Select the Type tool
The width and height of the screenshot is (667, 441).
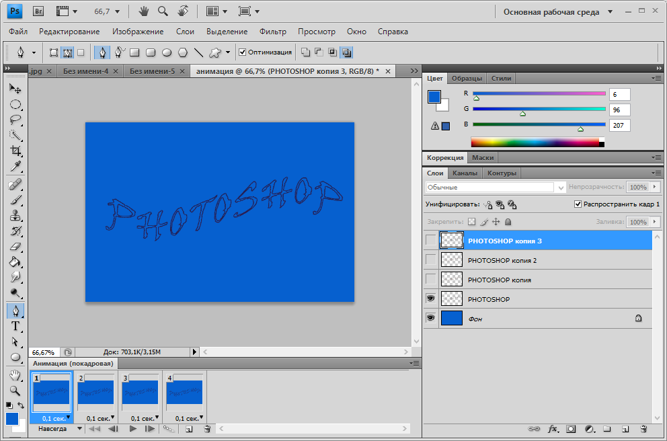(15, 326)
